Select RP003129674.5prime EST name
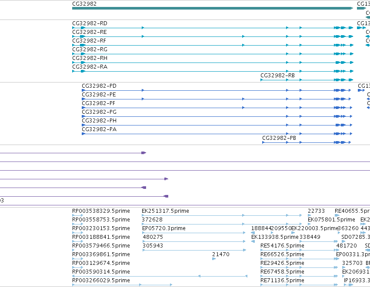 101,263
